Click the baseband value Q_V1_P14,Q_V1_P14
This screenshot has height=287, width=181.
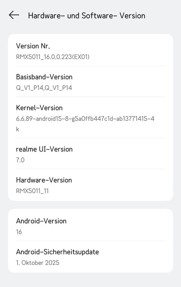44,88
